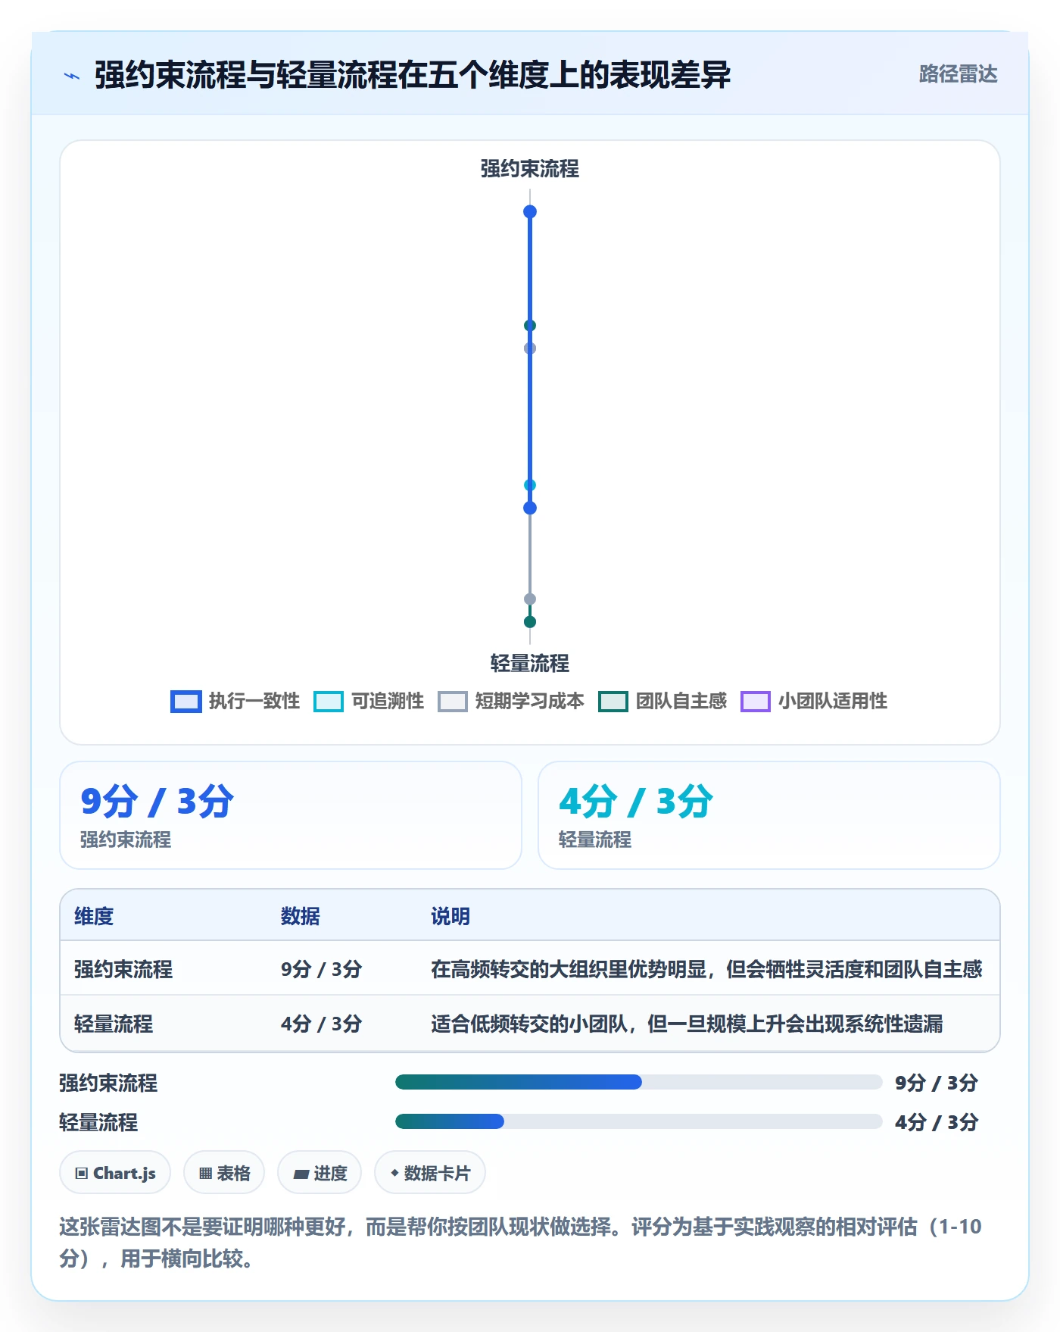Select the 4分 / 3分 cell in the table

(322, 1024)
